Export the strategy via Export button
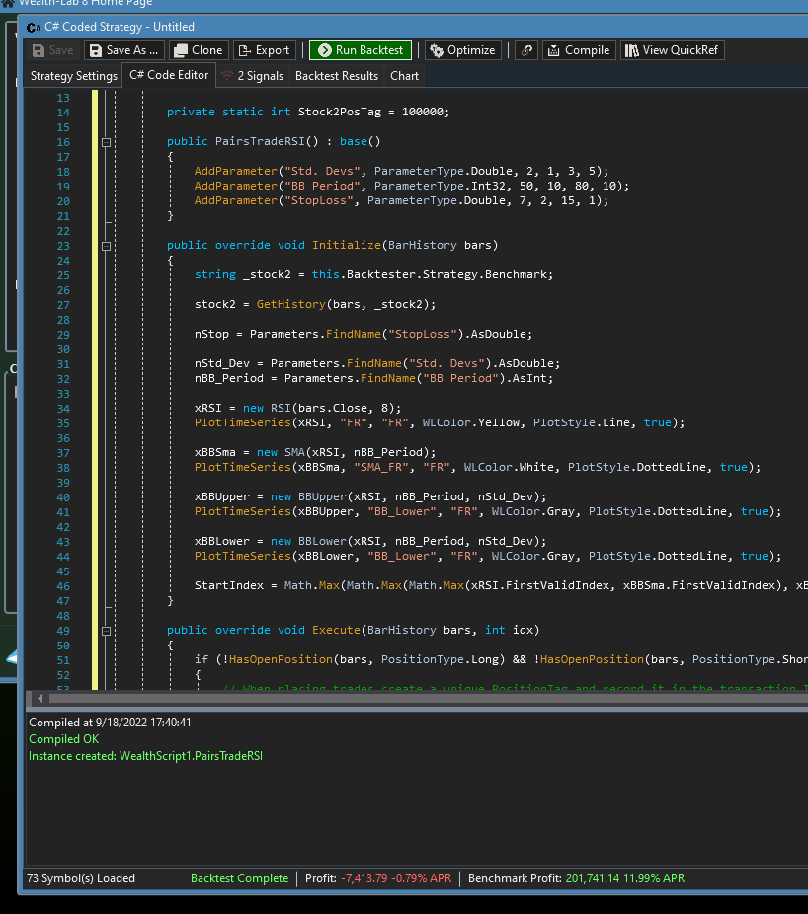 point(264,50)
